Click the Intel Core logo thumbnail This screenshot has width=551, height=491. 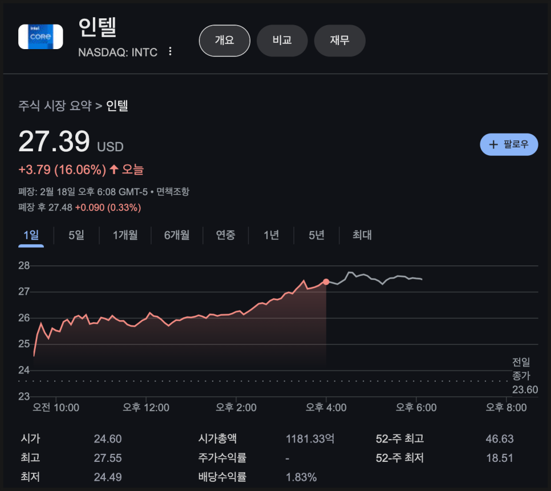pos(40,37)
